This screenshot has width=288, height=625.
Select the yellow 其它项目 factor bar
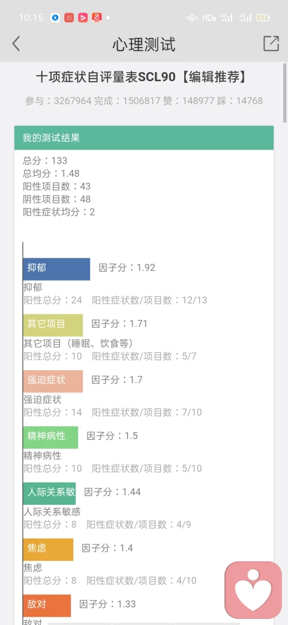pyautogui.click(x=53, y=325)
